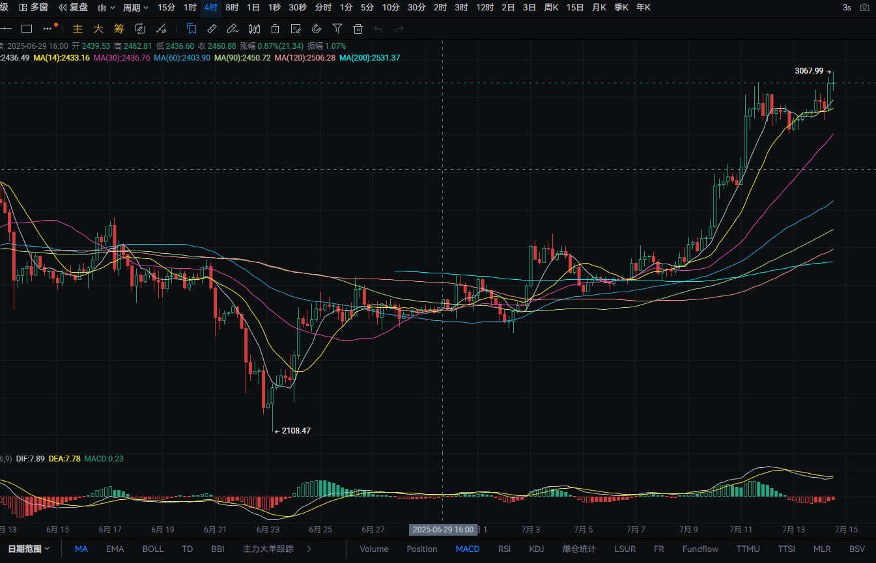Switch to 月K timeframe
The width and height of the screenshot is (876, 563).
599,7
